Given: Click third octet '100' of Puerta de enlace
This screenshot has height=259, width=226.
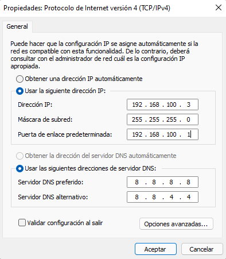Looking at the screenshot, I should (172, 134).
